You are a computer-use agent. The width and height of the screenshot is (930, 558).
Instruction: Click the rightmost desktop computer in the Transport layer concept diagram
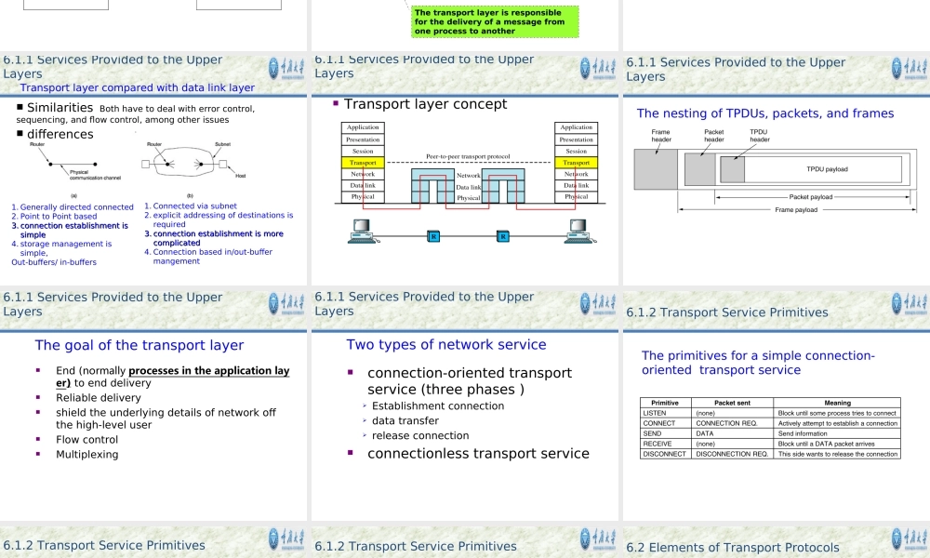[578, 230]
